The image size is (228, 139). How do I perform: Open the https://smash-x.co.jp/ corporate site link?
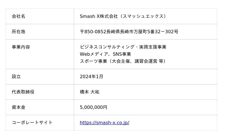(x=104, y=123)
